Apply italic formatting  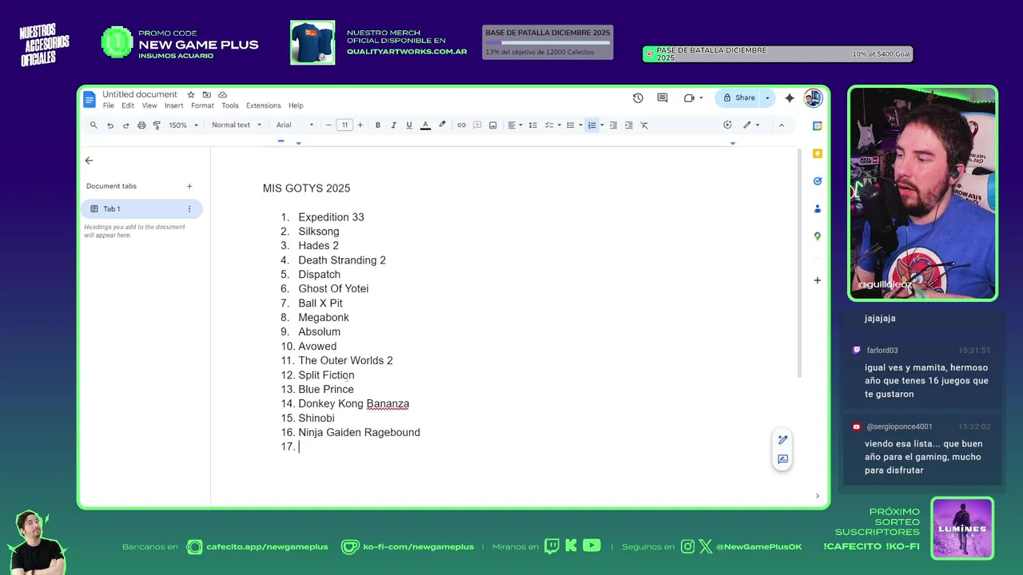[x=393, y=125]
